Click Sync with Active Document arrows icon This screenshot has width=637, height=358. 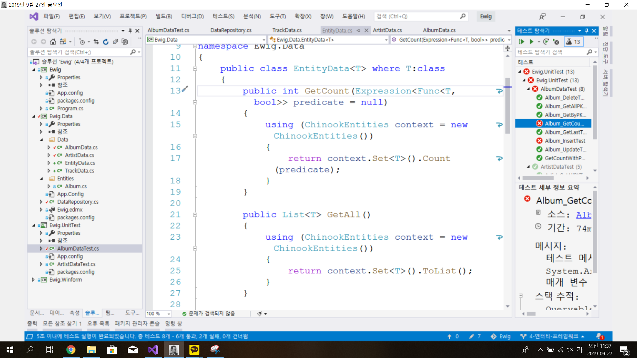point(96,42)
